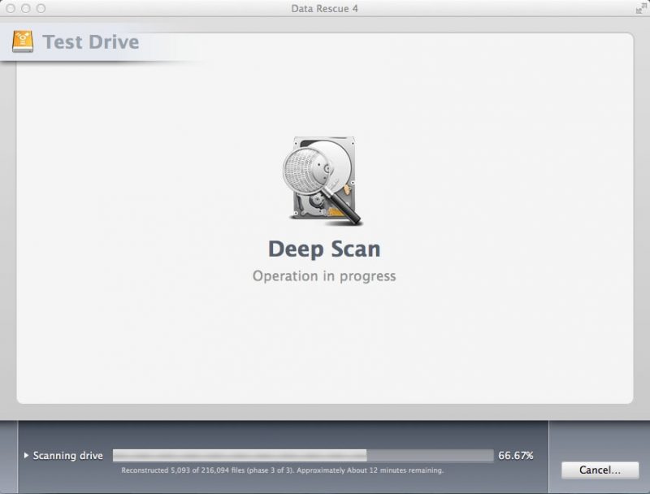Click the fullscreen arrows icon in title bar
The height and width of the screenshot is (494, 650).
pyautogui.click(x=641, y=8)
